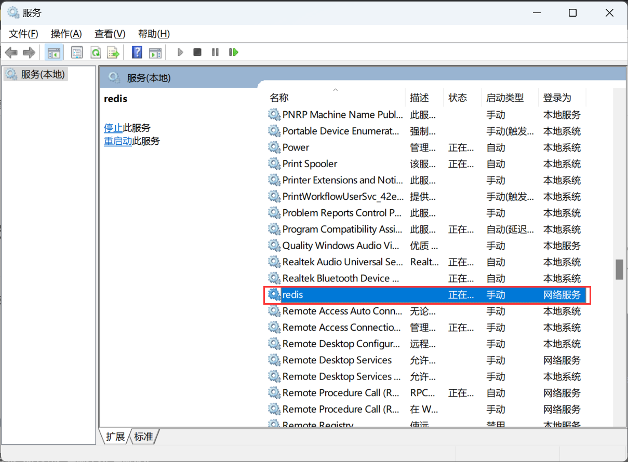
Task: Click the Forward arrow toolbar icon
Action: [x=29, y=52]
